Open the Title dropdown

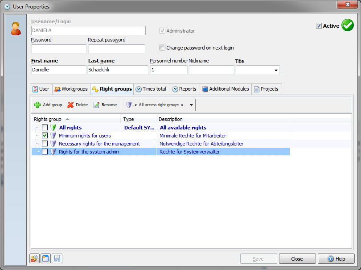click(276, 70)
